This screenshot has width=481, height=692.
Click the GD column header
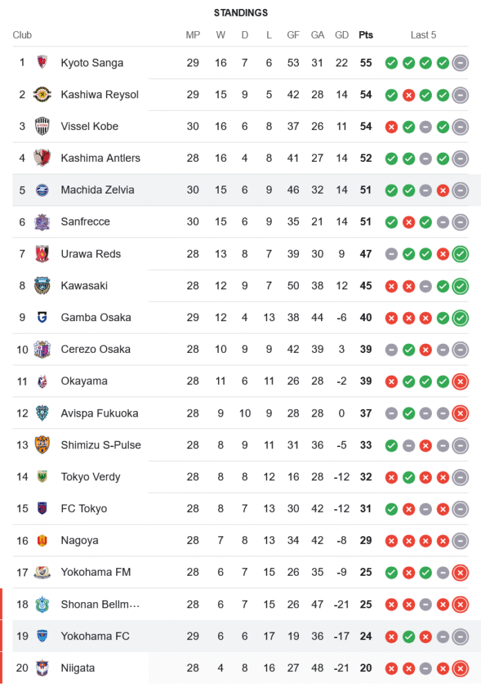tap(341, 35)
